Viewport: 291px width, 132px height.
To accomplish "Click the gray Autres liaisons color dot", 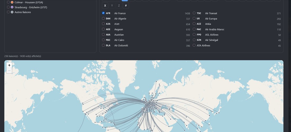I will click(12, 12).
